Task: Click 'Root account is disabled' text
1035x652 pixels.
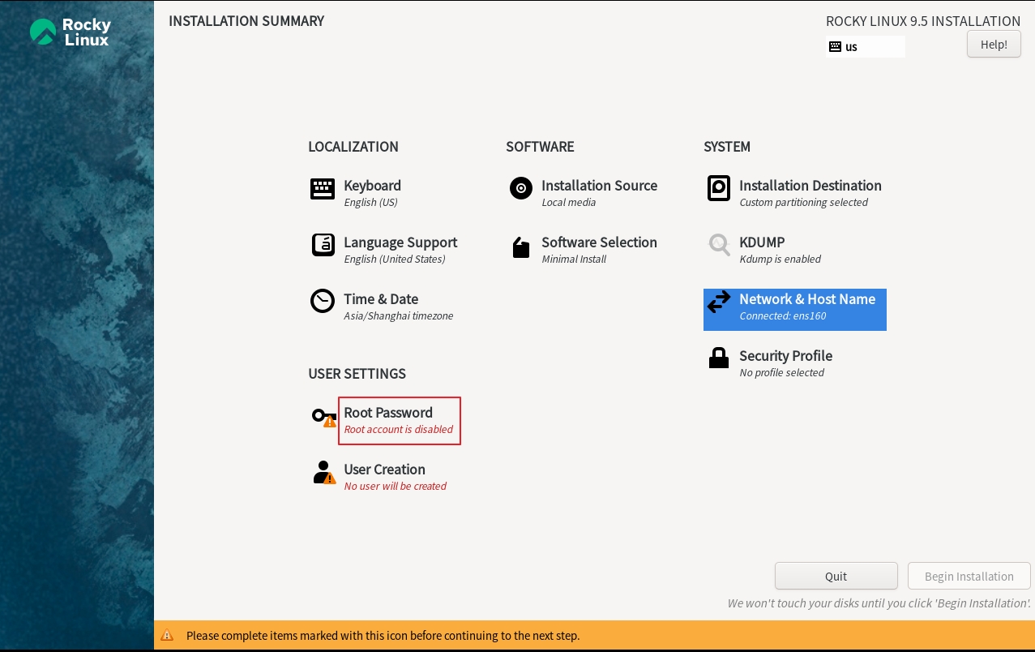Action: (399, 430)
